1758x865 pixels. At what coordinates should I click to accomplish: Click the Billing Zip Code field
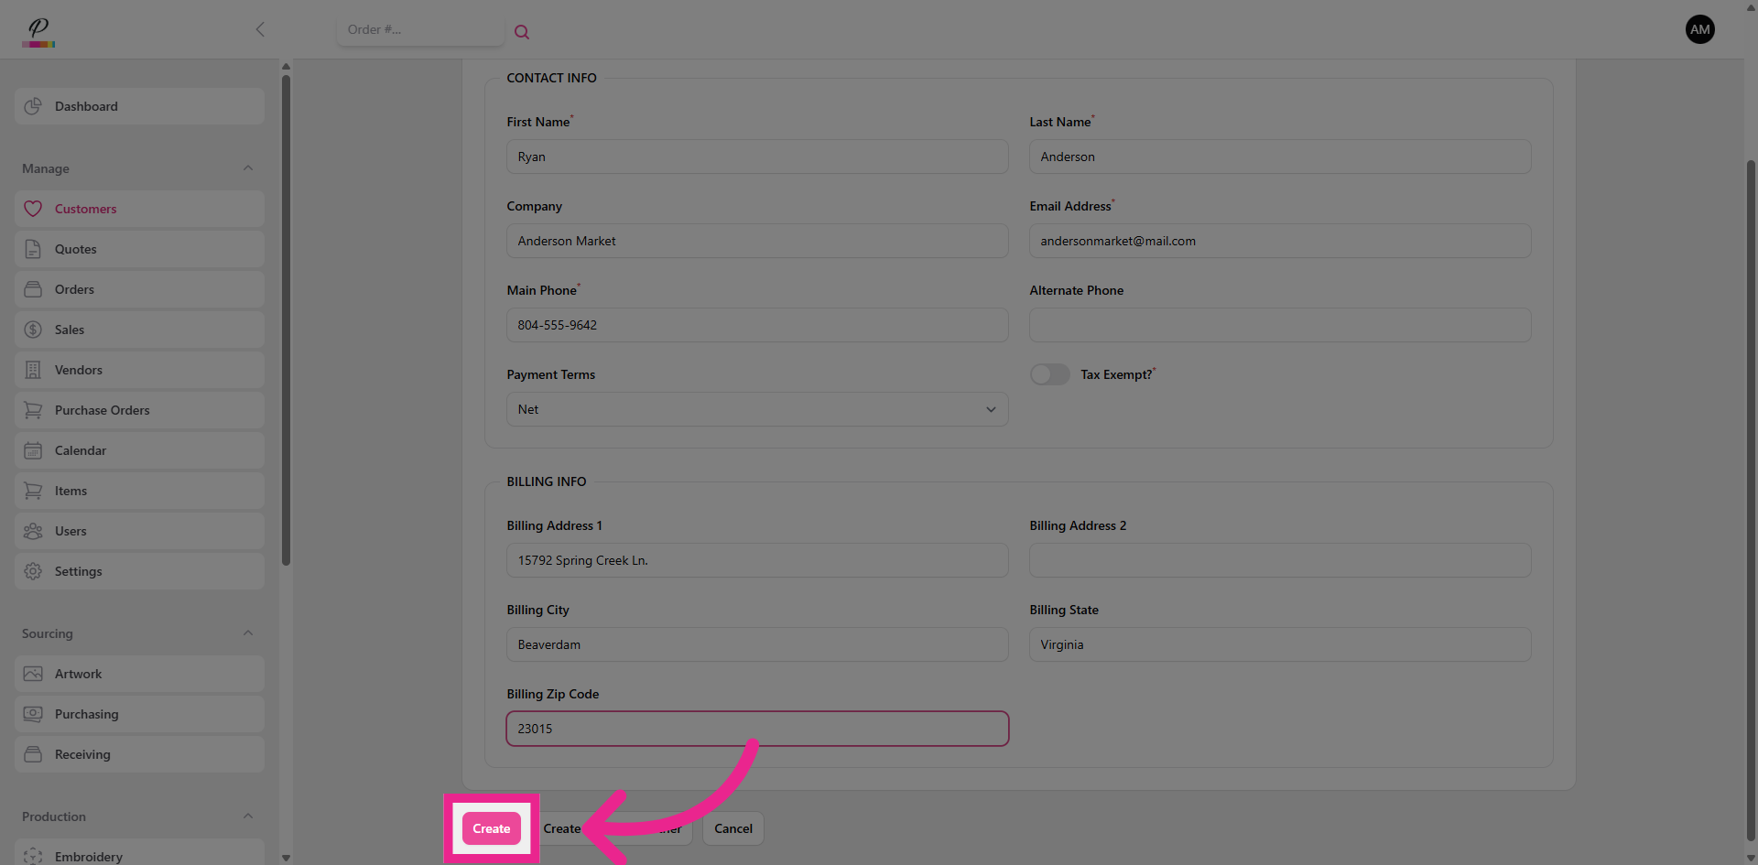click(x=757, y=729)
